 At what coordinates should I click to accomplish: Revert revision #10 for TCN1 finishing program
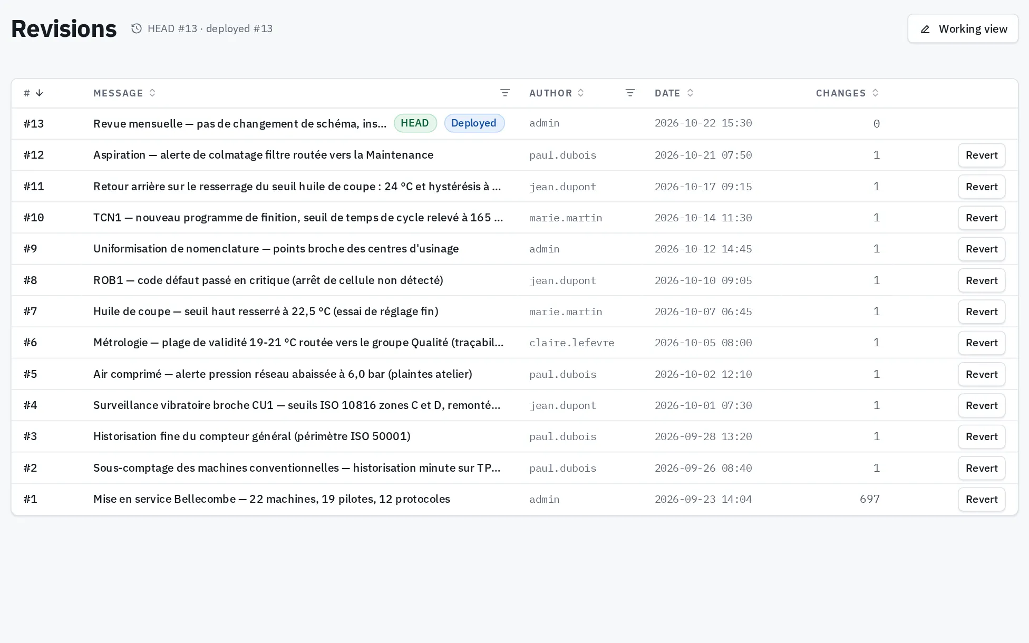[x=982, y=218]
